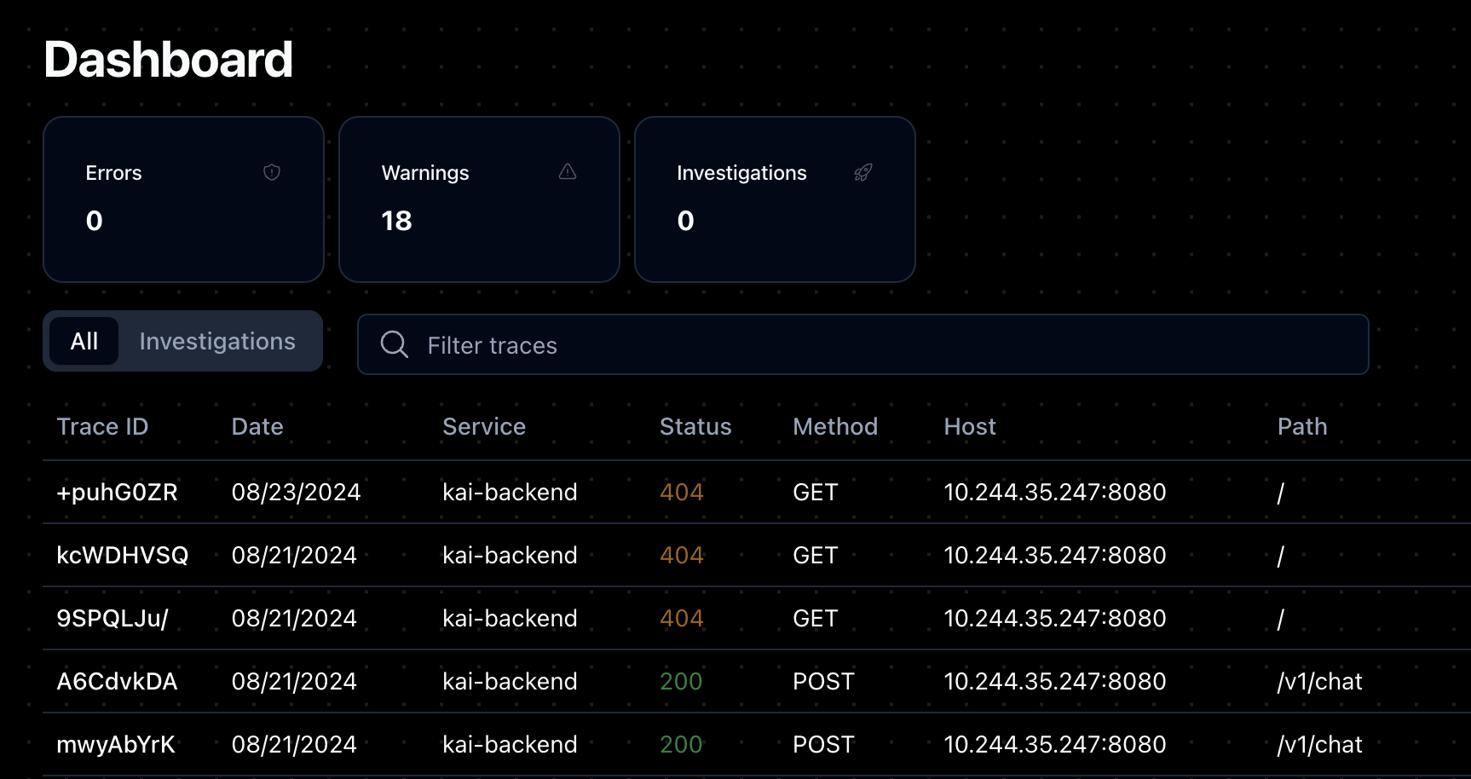Viewport: 1471px width, 779px height.
Task: Click the rocket icon in Investigations card
Action: pos(863,172)
